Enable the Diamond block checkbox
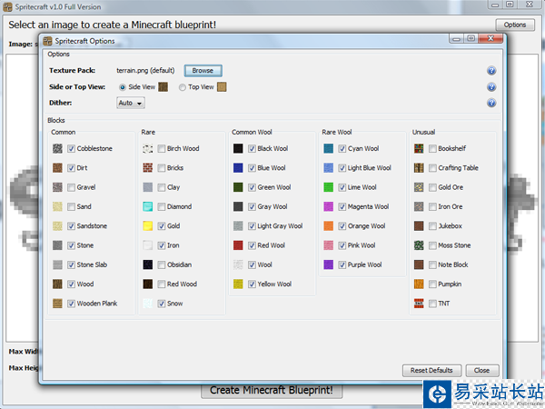Image resolution: width=545 pixels, height=409 pixels. 162,206
